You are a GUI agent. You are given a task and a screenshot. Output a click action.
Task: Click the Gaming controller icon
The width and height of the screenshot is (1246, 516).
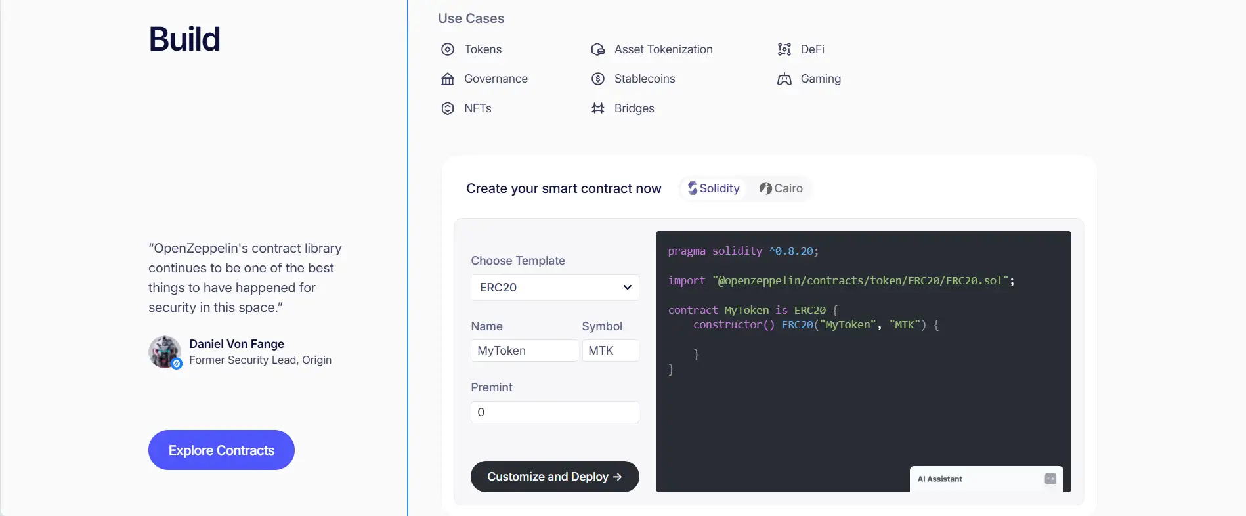click(x=784, y=79)
